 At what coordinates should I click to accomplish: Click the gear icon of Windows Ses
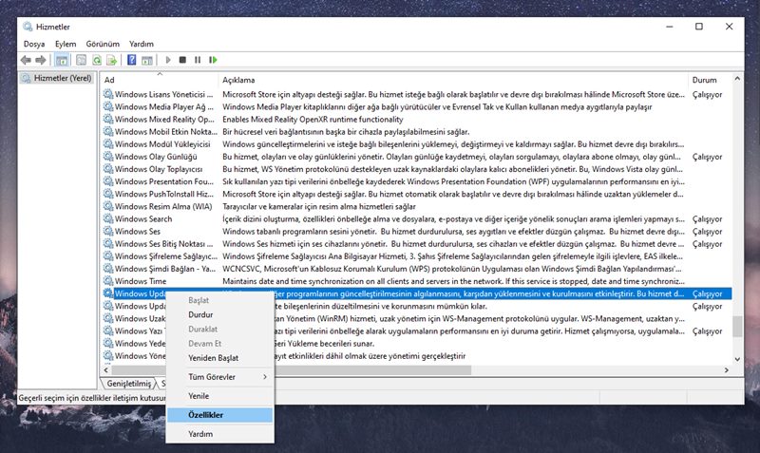point(108,232)
